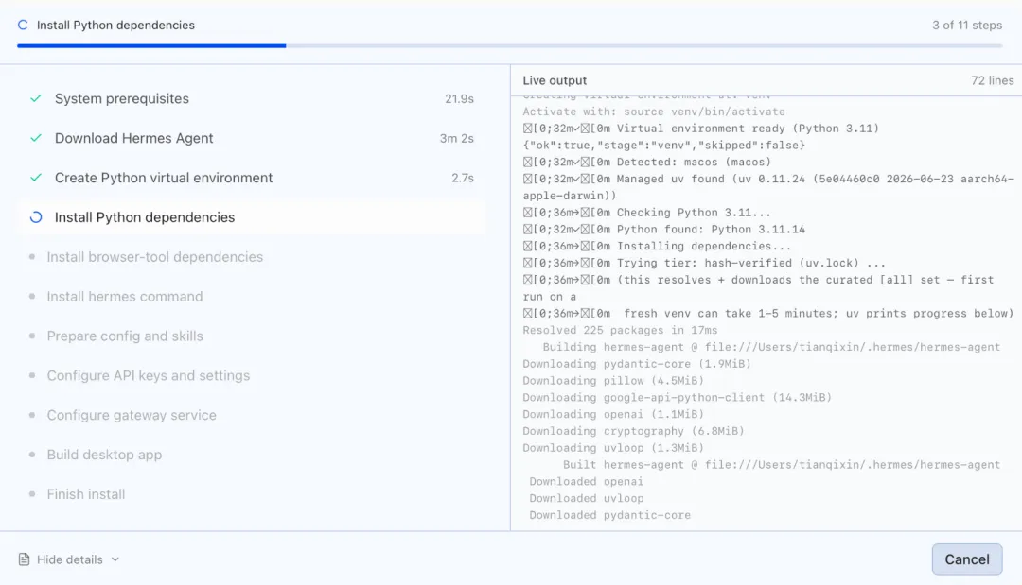
Task: Click the bullet beside Prepare config and skills
Action: (32, 336)
